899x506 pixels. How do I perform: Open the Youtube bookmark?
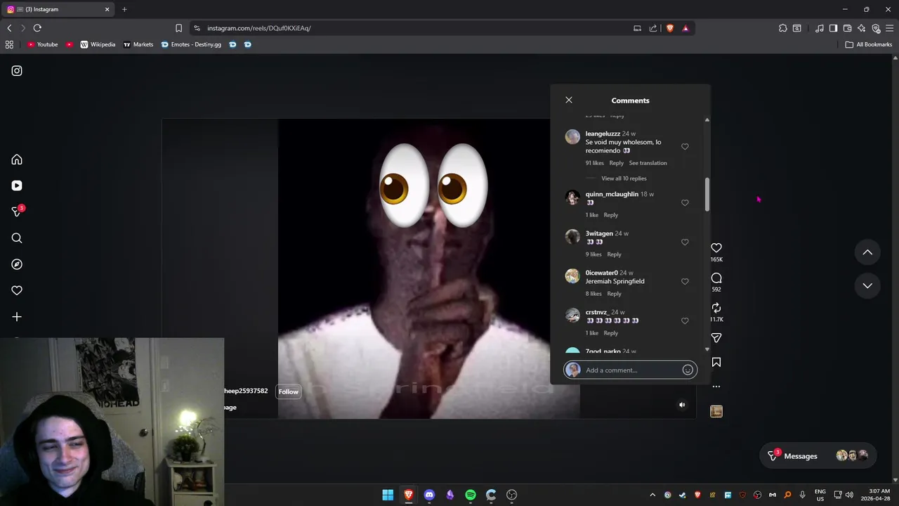coord(43,44)
